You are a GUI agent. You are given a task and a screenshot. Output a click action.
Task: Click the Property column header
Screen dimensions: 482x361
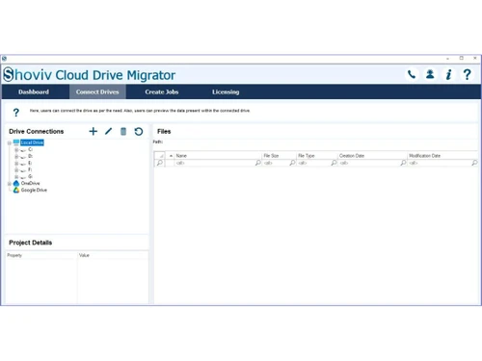[x=41, y=255]
